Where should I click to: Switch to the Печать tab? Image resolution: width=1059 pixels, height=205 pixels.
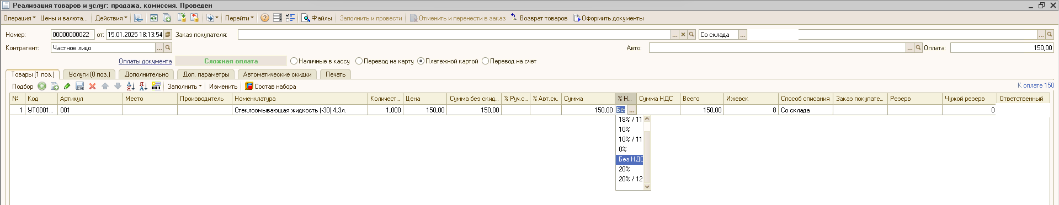pyautogui.click(x=335, y=74)
